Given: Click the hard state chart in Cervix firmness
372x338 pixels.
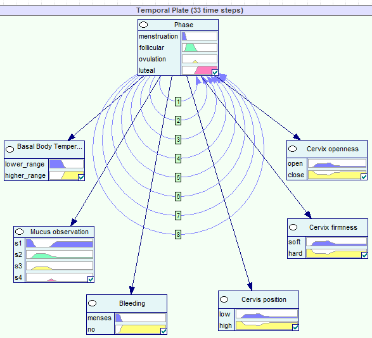Looking at the screenshot, I should [x=337, y=253].
